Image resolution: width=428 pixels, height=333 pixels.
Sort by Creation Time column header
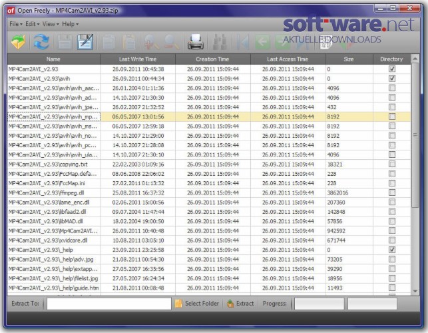tap(212, 59)
